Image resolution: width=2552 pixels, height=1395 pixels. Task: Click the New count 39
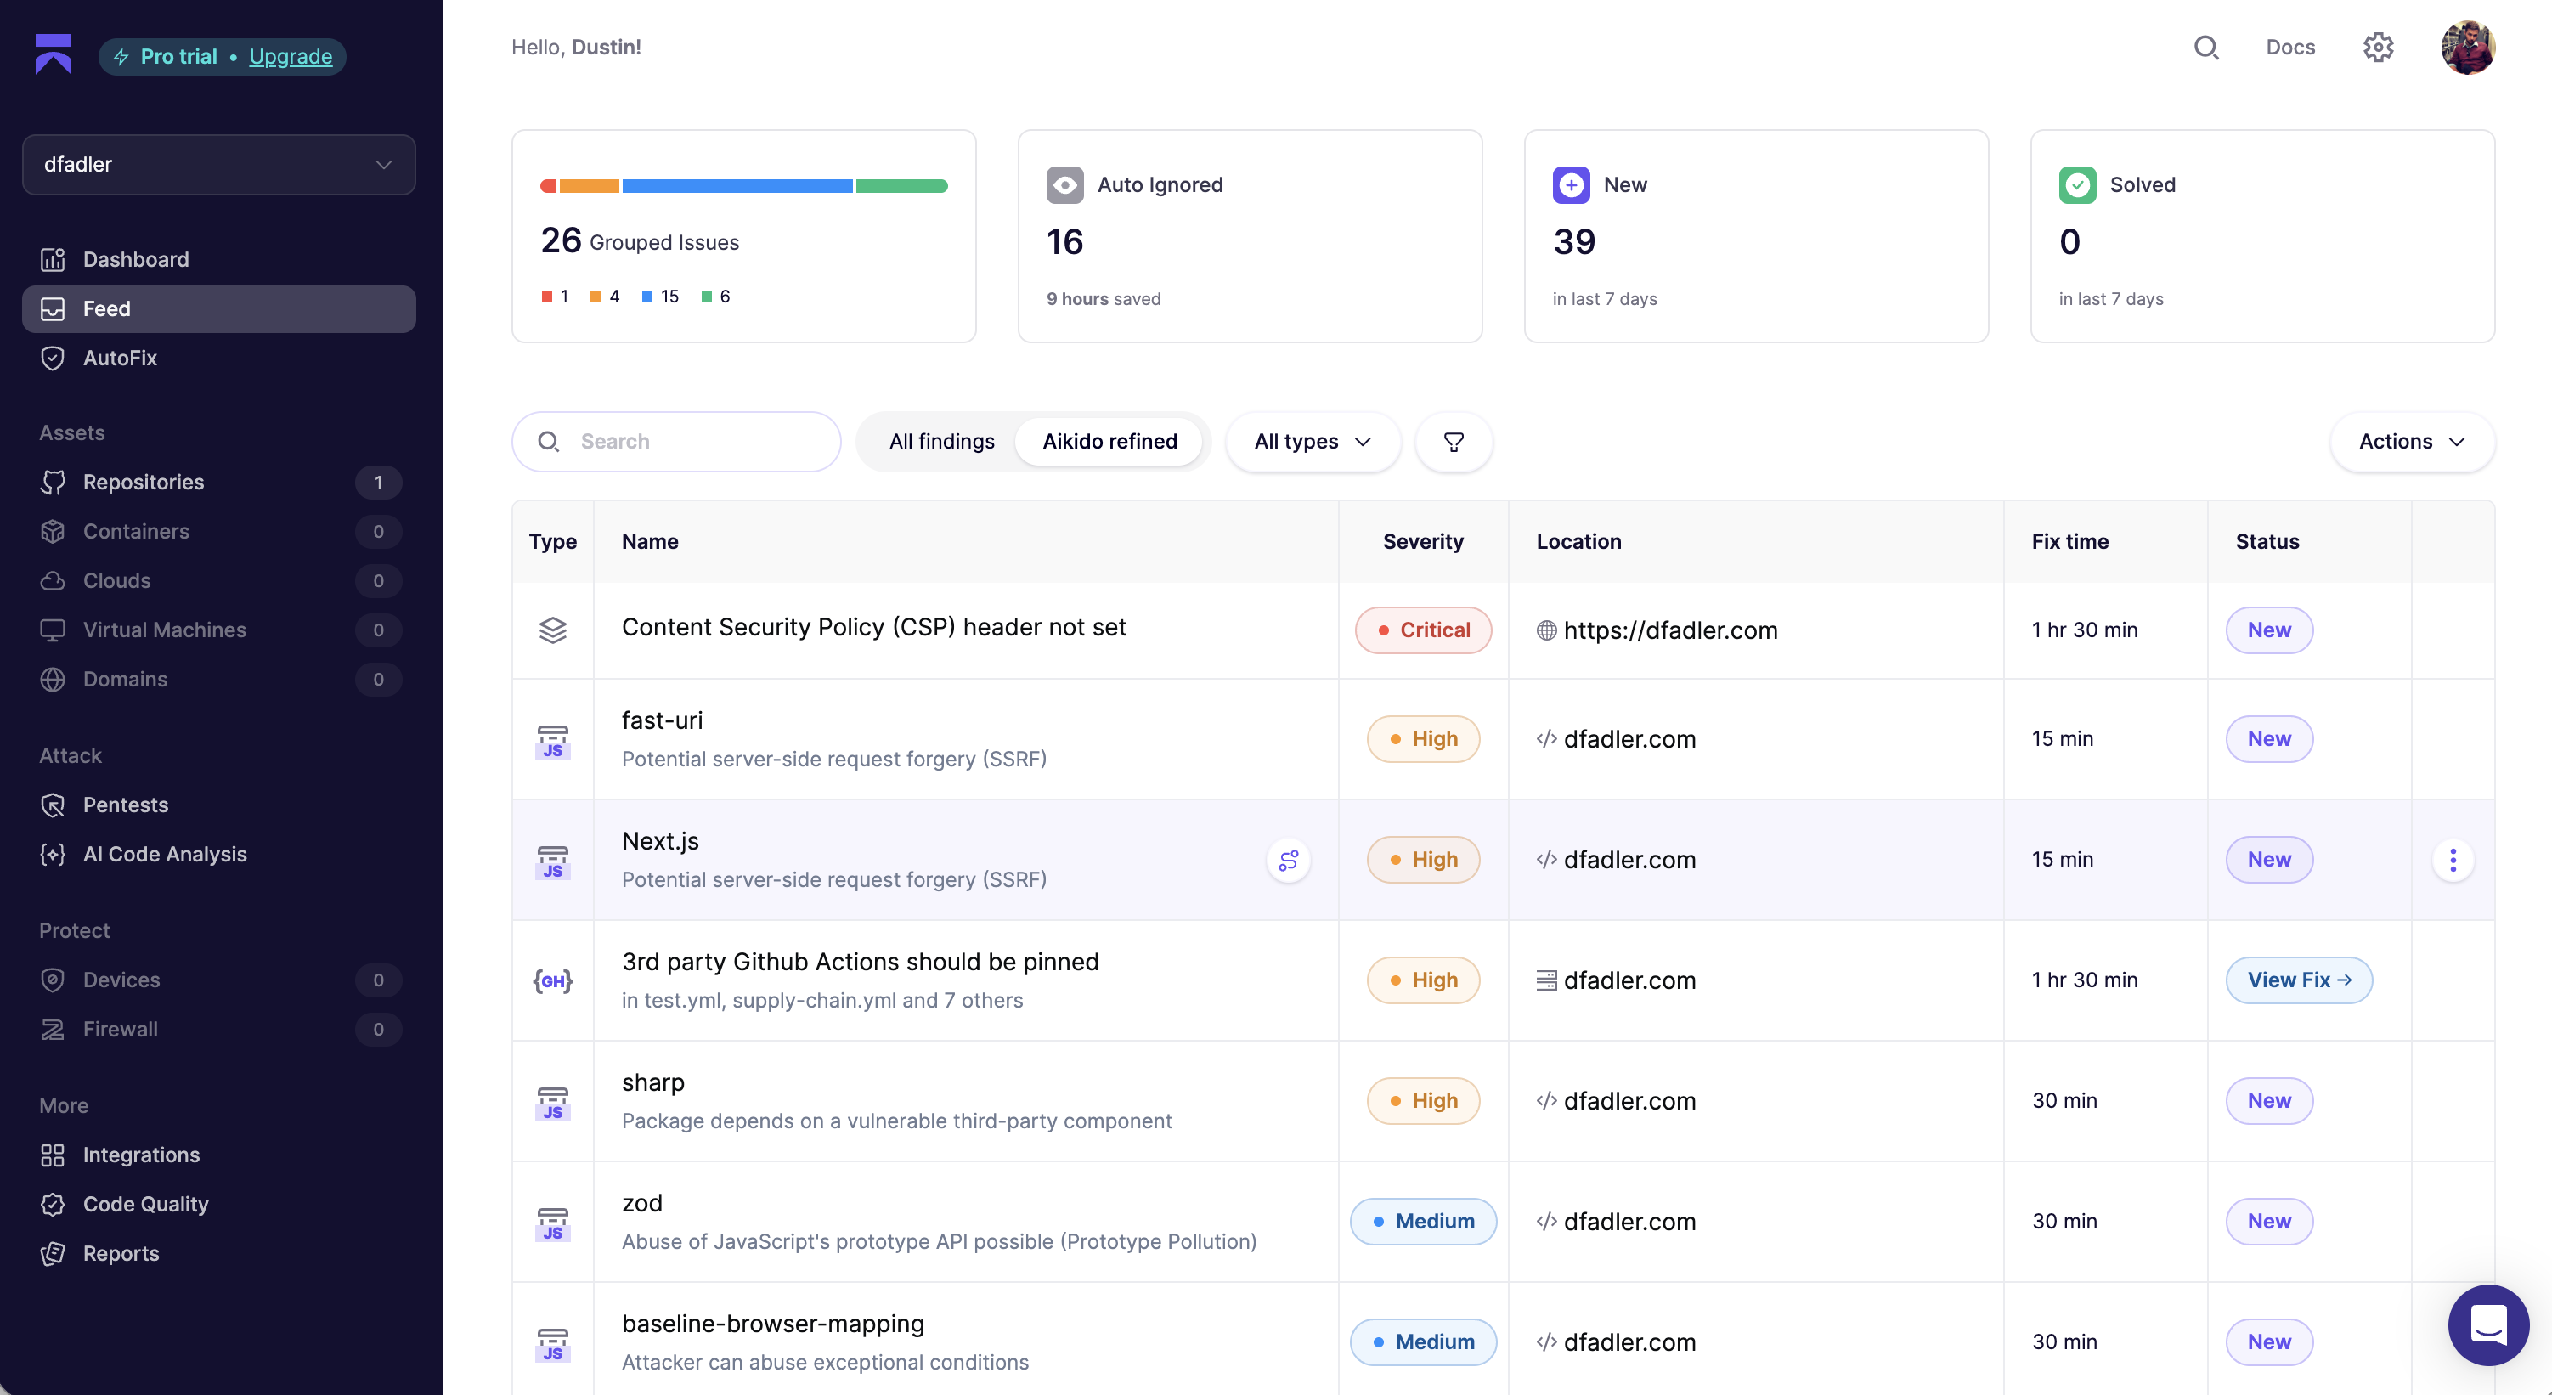(x=1574, y=242)
